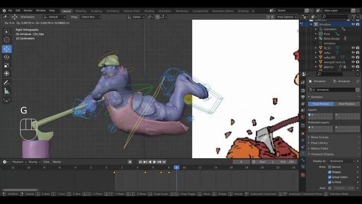Choose the Rotate tool in the left toolbar
The width and height of the screenshot is (362, 204).
[6, 57]
